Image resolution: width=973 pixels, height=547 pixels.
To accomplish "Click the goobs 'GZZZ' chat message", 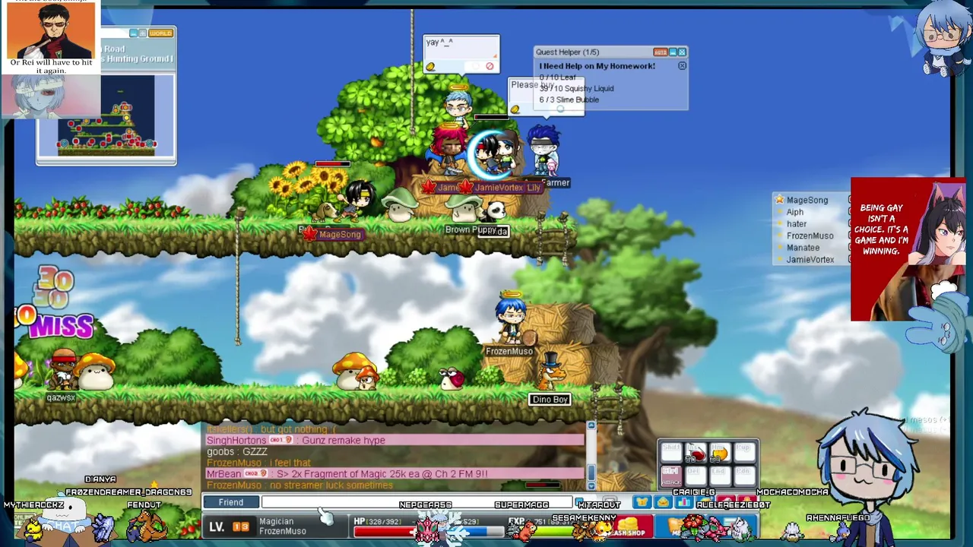I will click(x=237, y=452).
